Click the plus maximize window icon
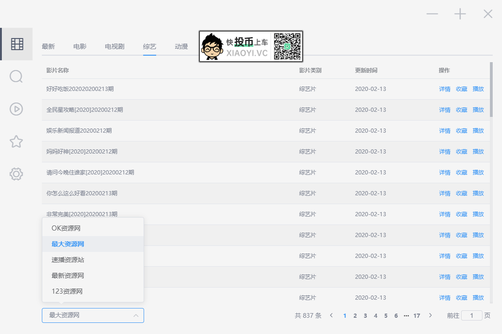 click(x=460, y=14)
